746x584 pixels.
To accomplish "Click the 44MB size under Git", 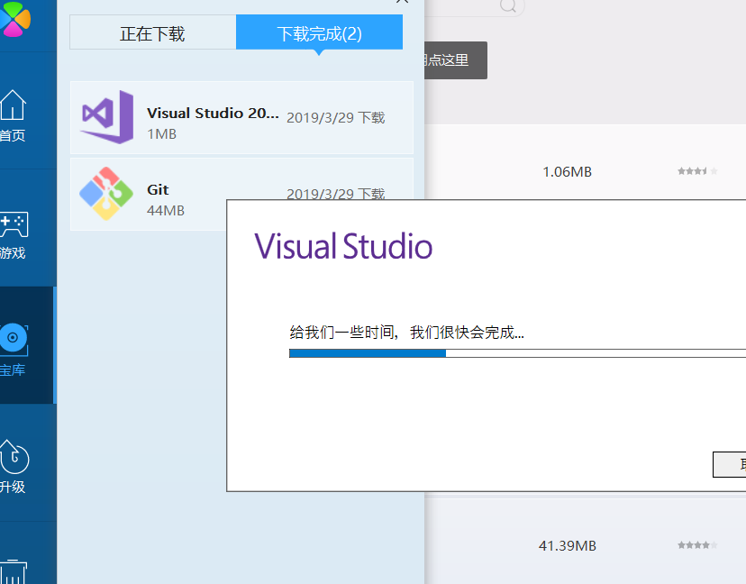I will coord(166,210).
